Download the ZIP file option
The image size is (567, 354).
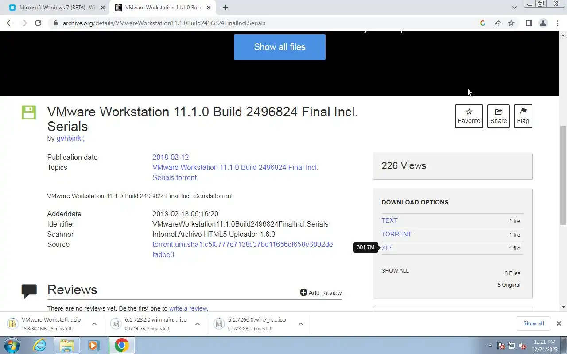[x=386, y=248]
